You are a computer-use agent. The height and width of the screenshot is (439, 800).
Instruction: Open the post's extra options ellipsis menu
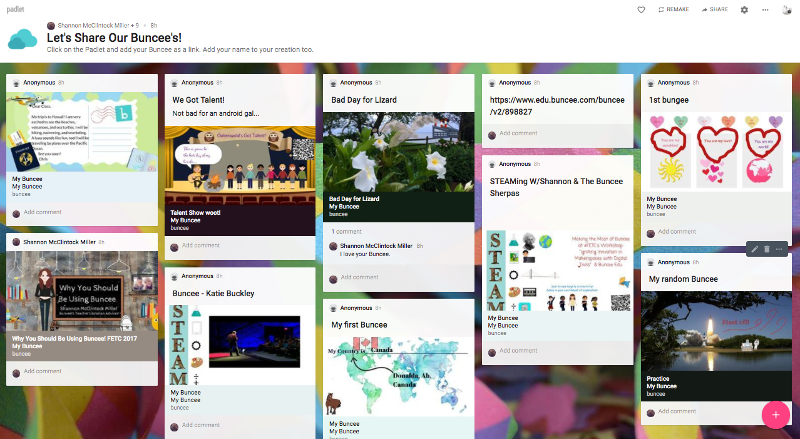(779, 249)
